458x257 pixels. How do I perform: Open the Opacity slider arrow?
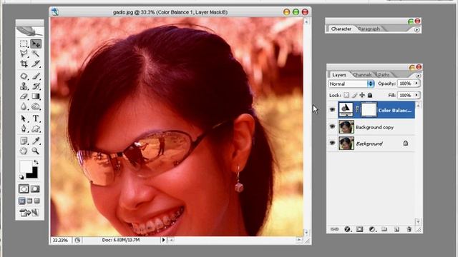click(416, 84)
